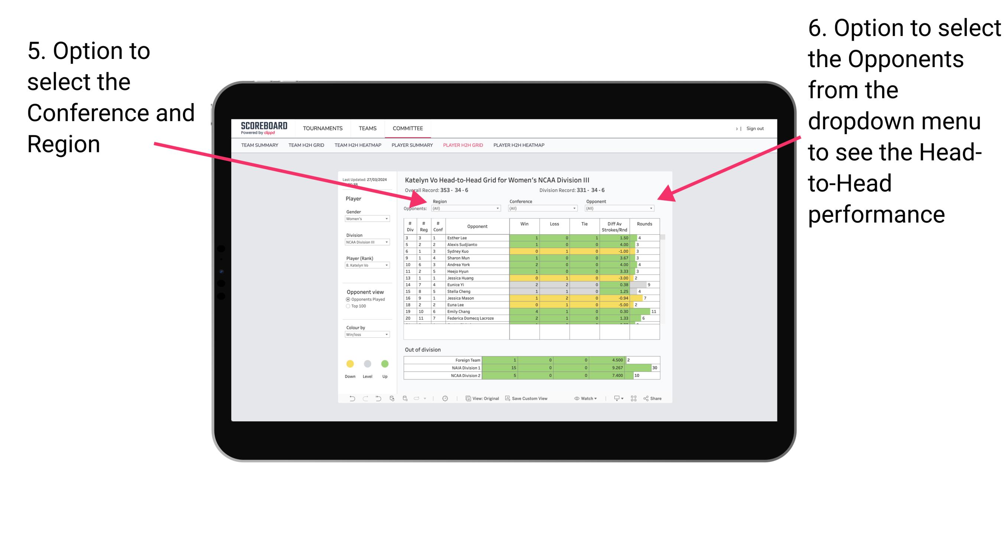Select Opponents Played radio button

[347, 301]
